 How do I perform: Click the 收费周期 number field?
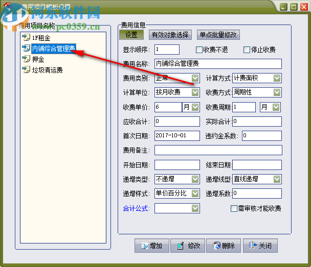point(244,107)
